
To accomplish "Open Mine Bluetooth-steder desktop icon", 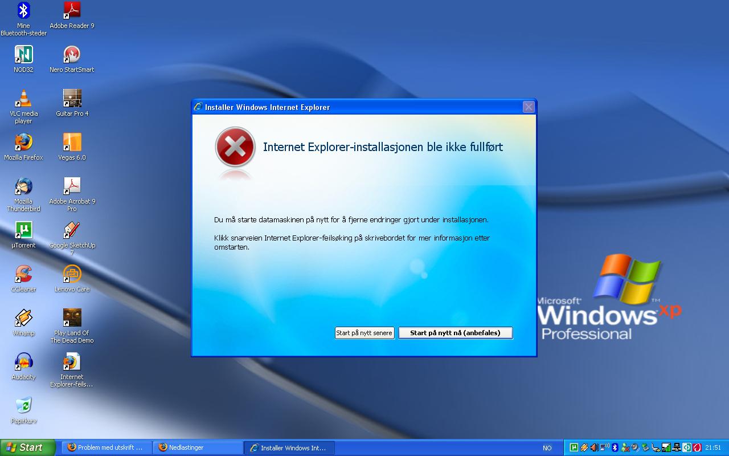I will (23, 19).
